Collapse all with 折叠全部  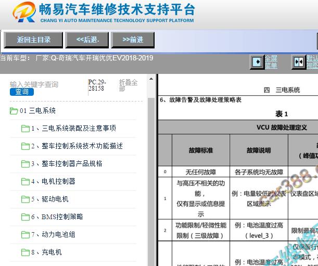(128, 85)
